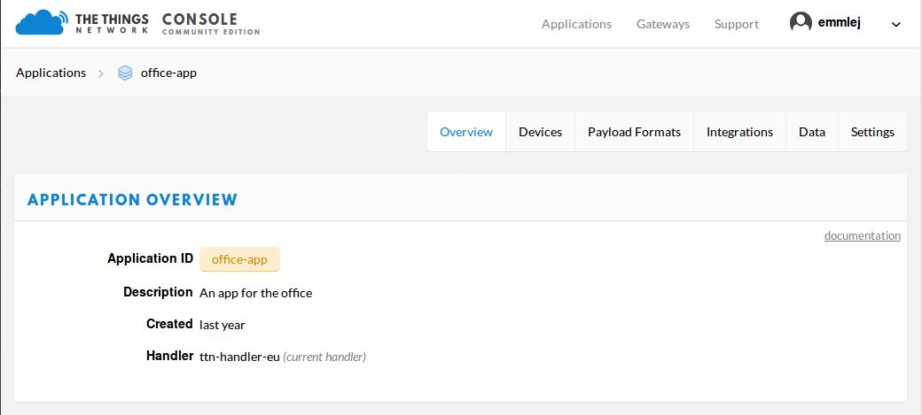
Task: Click the office-app layers icon in breadcrumb
Action: pyautogui.click(x=125, y=73)
